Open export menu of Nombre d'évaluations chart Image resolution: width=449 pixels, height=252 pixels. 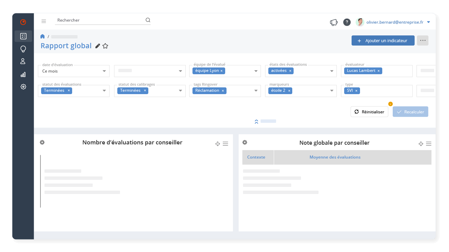click(x=226, y=143)
